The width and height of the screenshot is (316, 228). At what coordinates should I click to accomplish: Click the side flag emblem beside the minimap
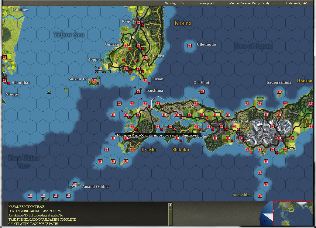tap(266, 214)
